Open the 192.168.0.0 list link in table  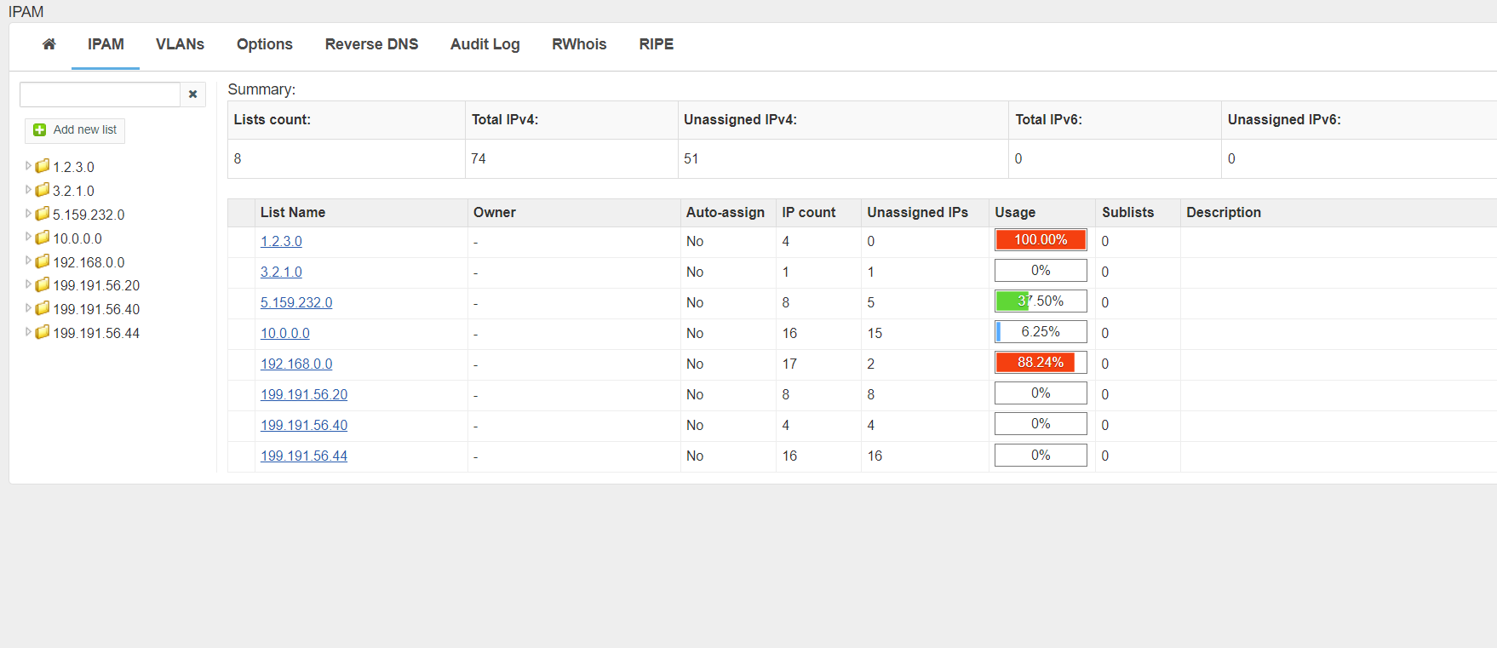point(296,364)
